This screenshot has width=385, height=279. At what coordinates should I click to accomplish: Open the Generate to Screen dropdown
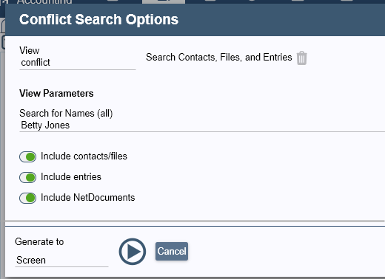(61, 260)
